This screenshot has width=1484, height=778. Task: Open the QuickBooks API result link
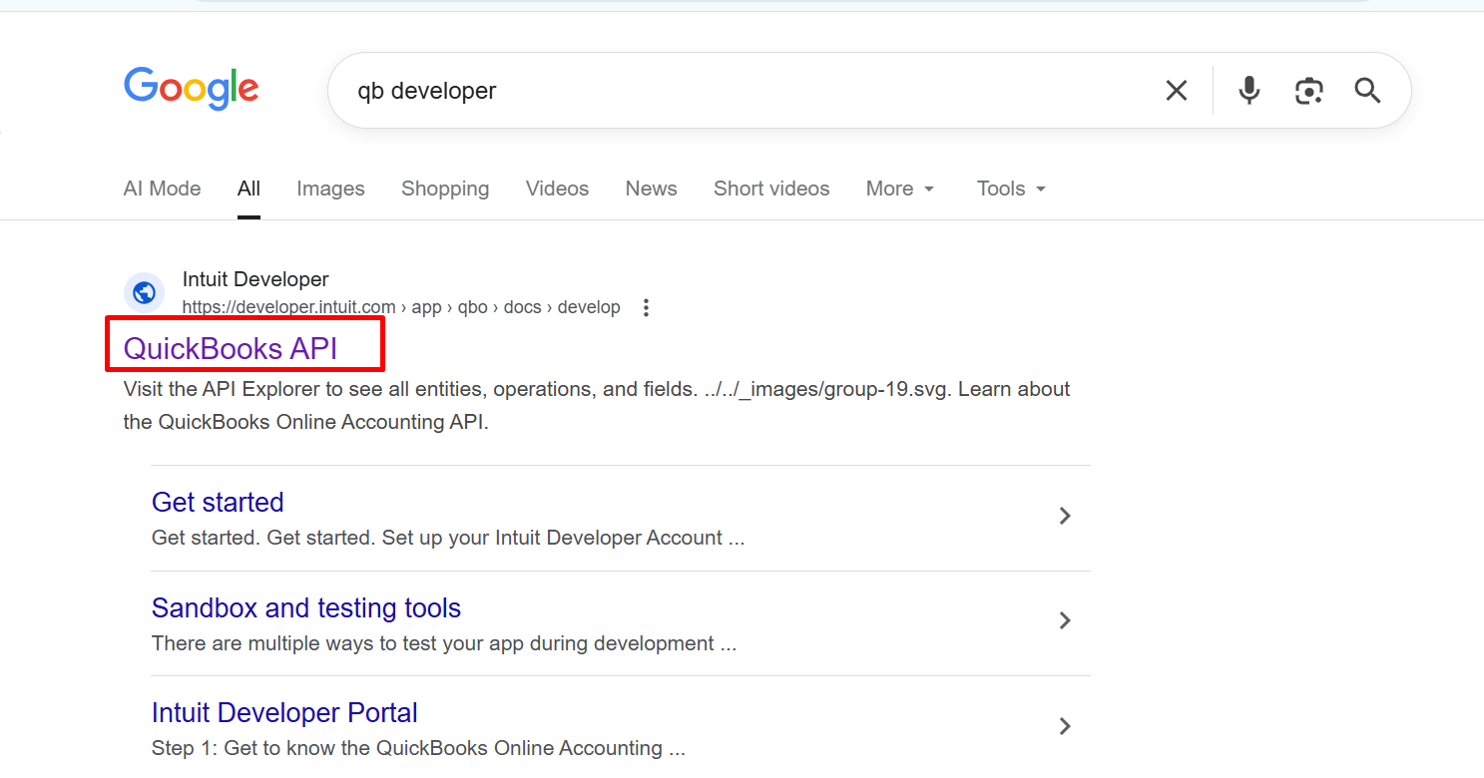click(x=231, y=348)
